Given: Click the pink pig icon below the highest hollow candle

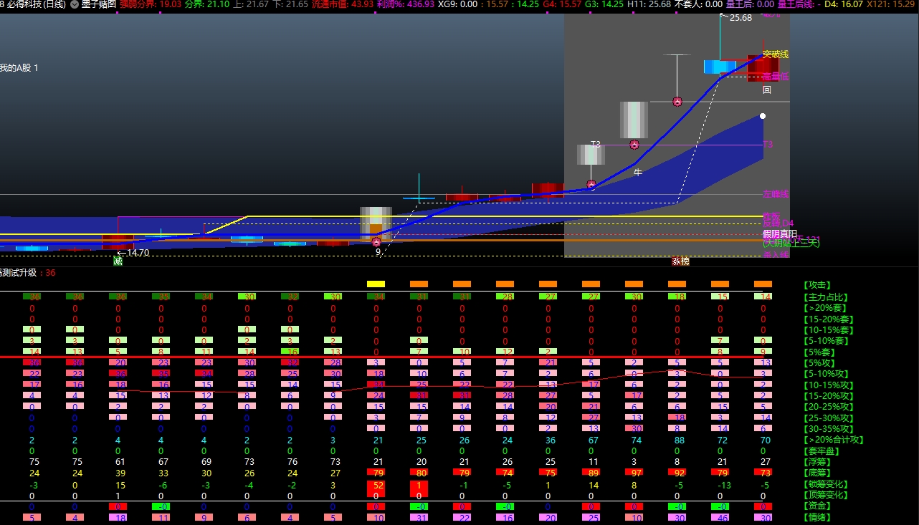Looking at the screenshot, I should (x=677, y=102).
